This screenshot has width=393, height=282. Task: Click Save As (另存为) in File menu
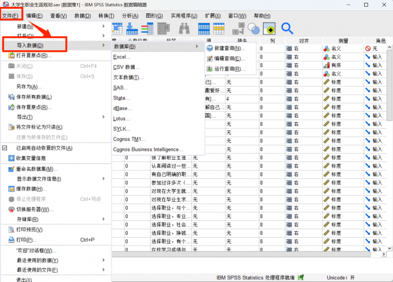(x=29, y=87)
